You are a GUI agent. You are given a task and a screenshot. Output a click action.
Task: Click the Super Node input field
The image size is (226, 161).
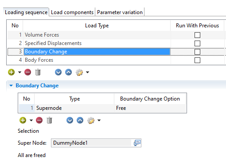(x=91, y=143)
